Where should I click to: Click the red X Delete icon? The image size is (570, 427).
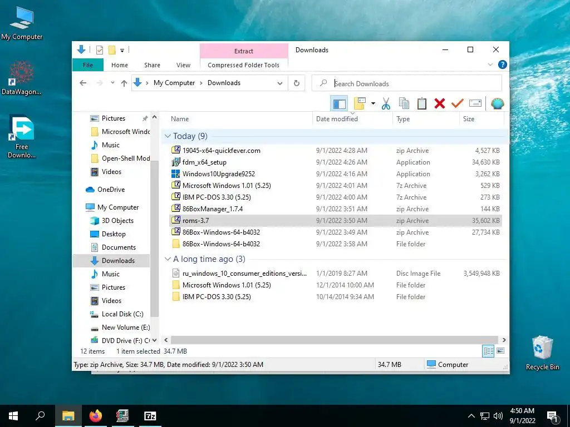click(440, 104)
